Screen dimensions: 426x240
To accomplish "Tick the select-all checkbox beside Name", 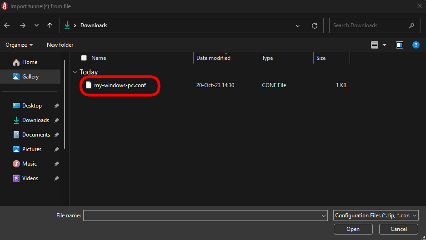I will (84, 58).
